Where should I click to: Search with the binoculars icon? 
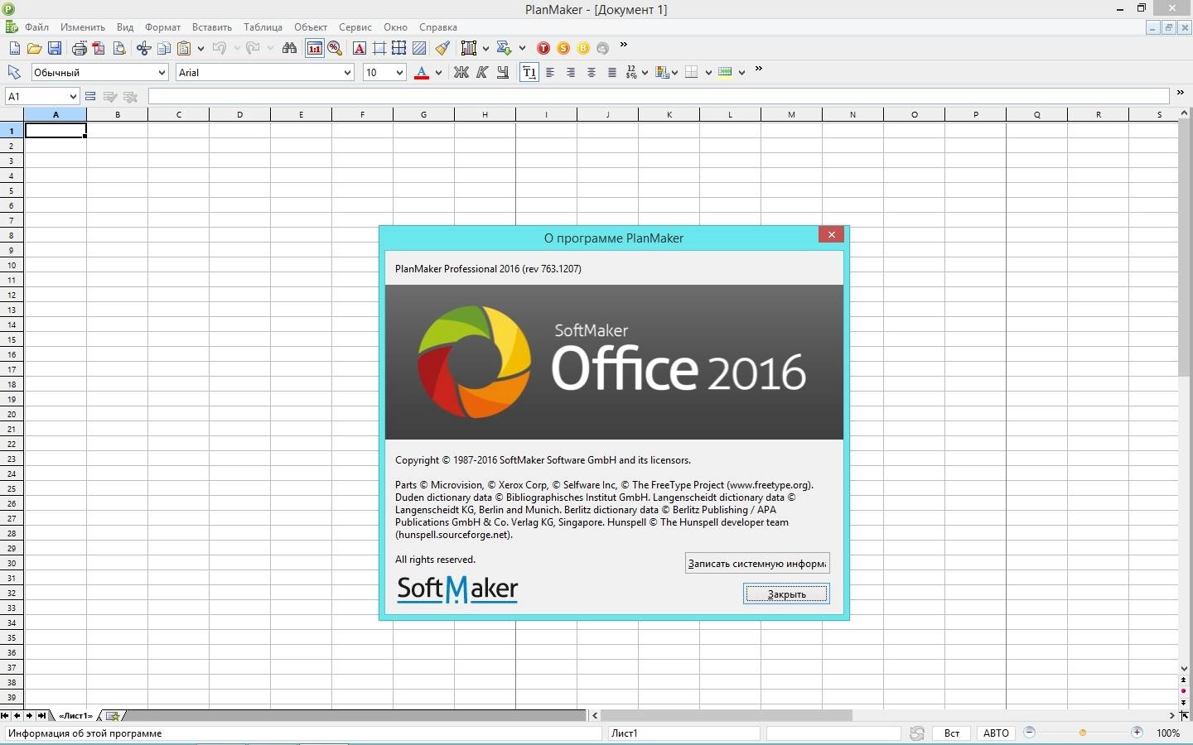289,48
